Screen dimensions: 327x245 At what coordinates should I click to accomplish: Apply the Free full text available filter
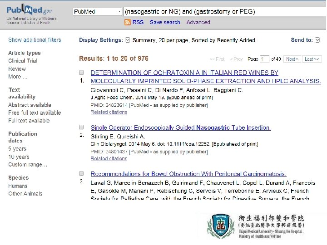[35, 113]
